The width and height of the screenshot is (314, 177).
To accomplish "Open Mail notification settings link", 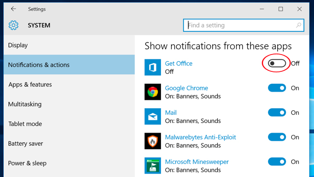I will 171,112.
